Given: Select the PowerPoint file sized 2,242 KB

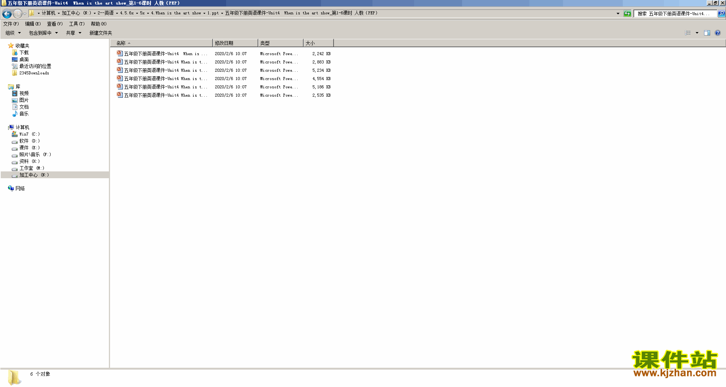Looking at the screenshot, I should [x=223, y=54].
